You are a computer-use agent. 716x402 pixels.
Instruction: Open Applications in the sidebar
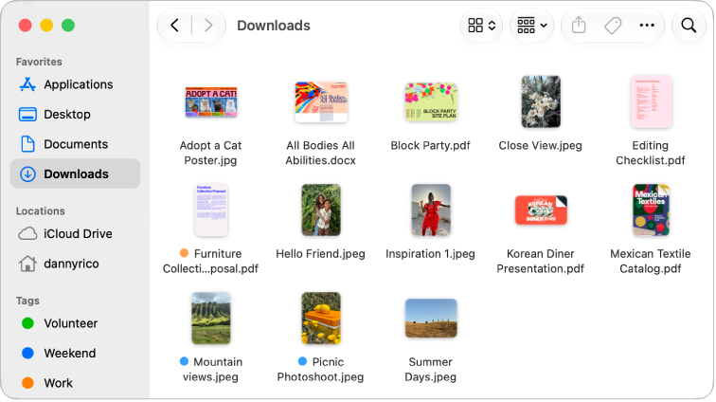(76, 84)
